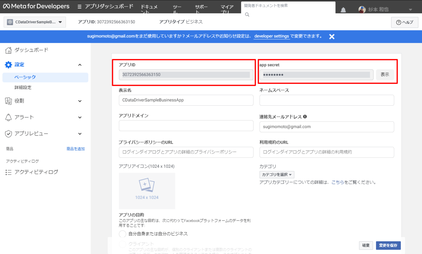This screenshot has width=422, height=254.
Task: Open the notifications bell
Action: [x=343, y=10]
